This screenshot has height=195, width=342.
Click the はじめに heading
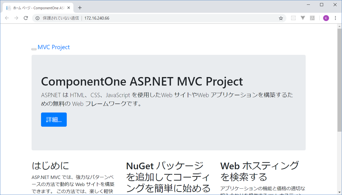coord(50,166)
